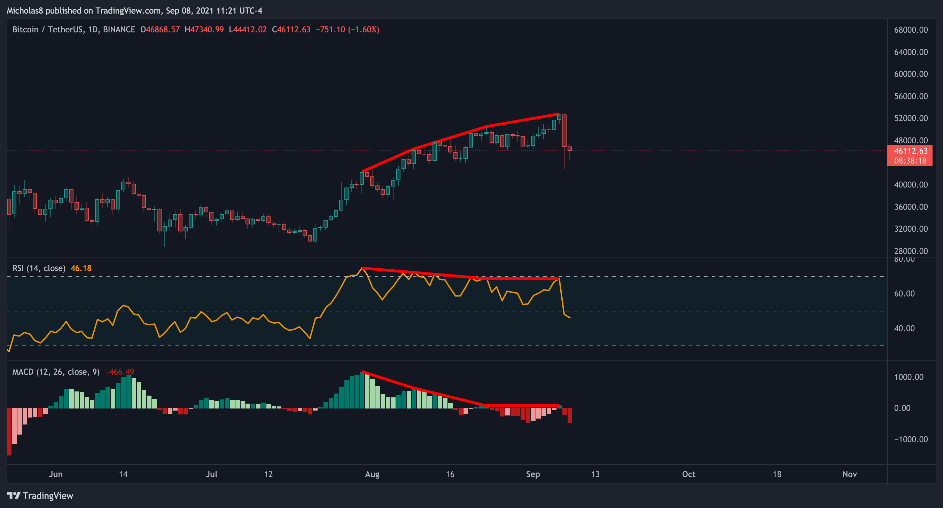Click the 32000.00 price axis label
This screenshot has height=508, width=943.
[x=911, y=229]
